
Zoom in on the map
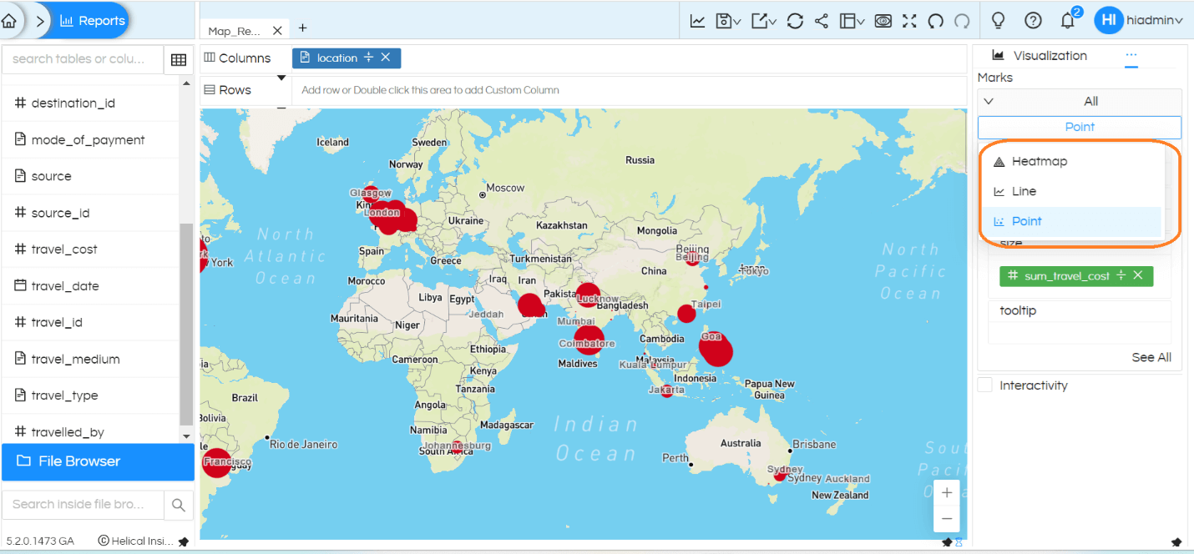946,493
